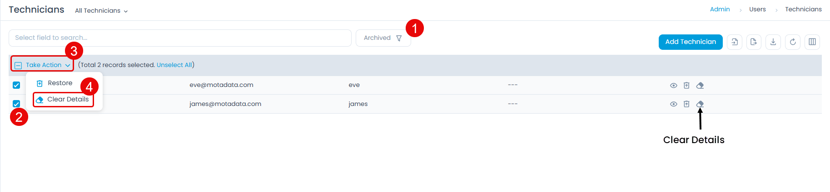
Task: Refresh the technicians list
Action: pyautogui.click(x=793, y=42)
